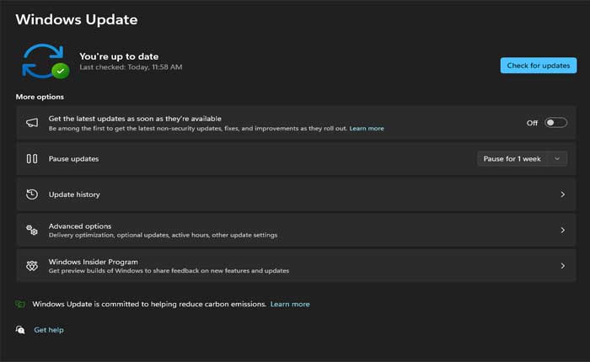Expand Advanced options with its chevron
The image size is (590, 362).
(x=562, y=230)
